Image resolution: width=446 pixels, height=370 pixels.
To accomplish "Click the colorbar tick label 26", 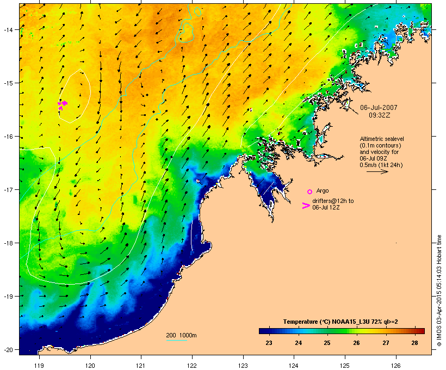I will tap(356, 343).
